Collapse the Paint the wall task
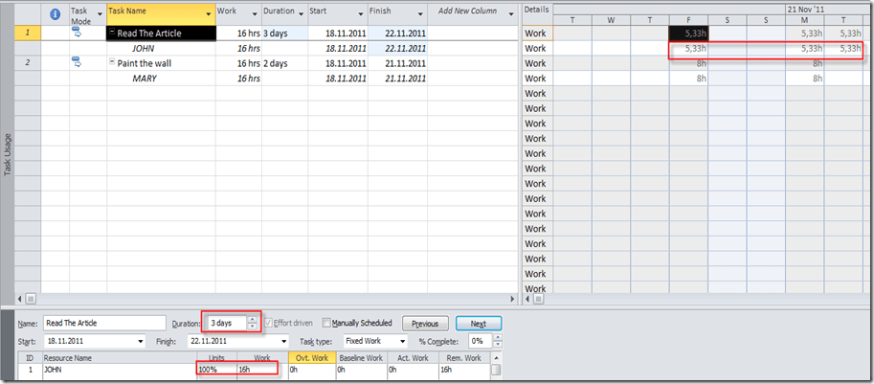Viewport: 874px width, 384px height. pyautogui.click(x=113, y=63)
